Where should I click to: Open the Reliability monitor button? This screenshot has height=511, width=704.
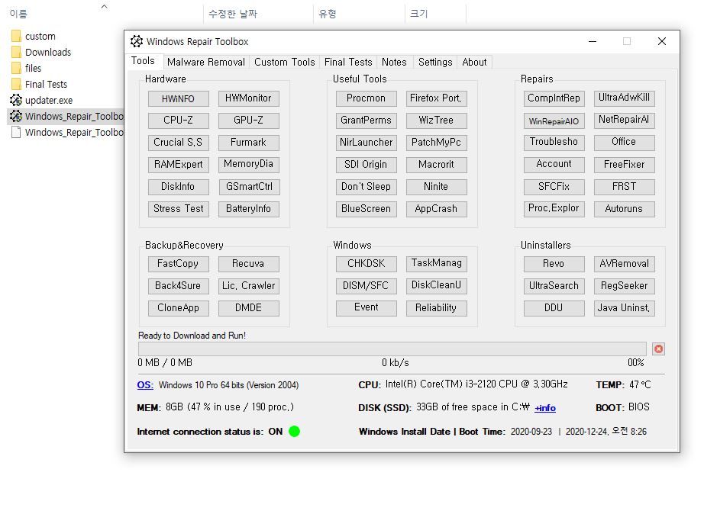tap(437, 308)
